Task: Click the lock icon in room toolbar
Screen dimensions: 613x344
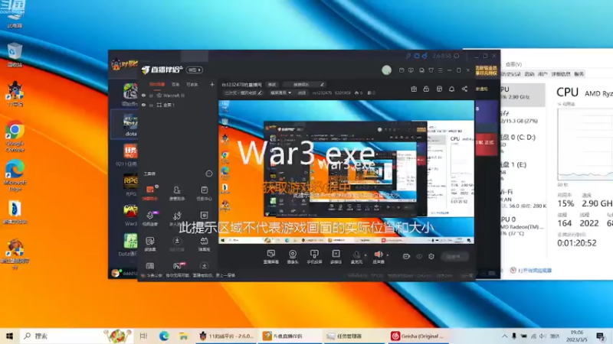Action: tap(426, 89)
